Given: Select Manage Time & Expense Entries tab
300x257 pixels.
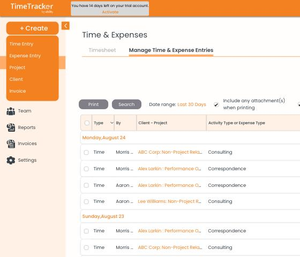Looking at the screenshot, I should click(171, 50).
